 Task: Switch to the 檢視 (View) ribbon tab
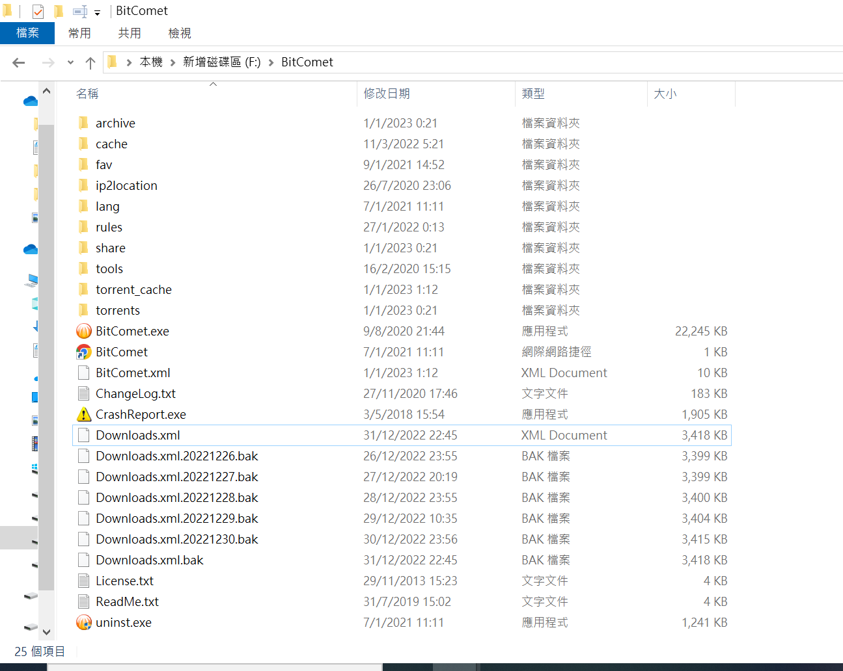tap(179, 33)
